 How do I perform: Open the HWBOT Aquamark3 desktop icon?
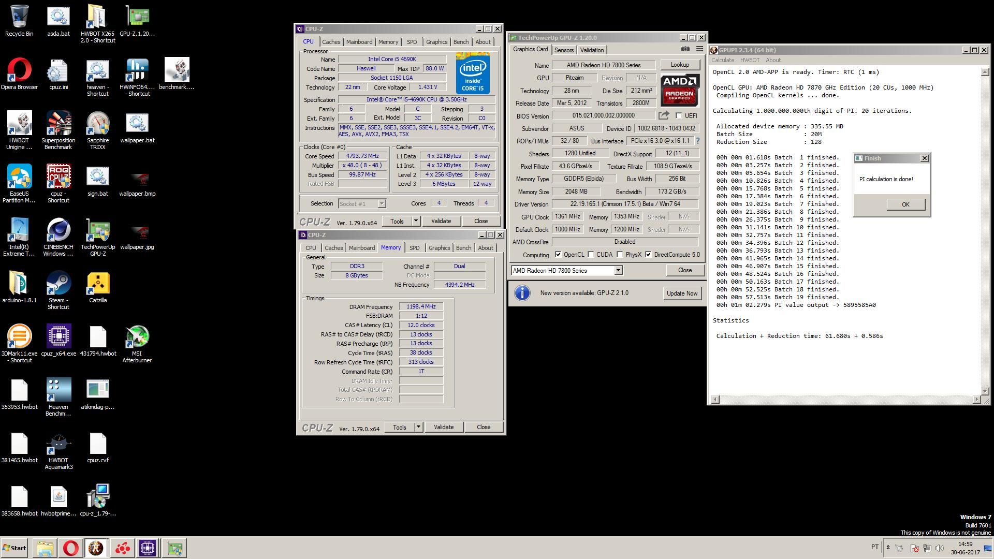point(59,450)
